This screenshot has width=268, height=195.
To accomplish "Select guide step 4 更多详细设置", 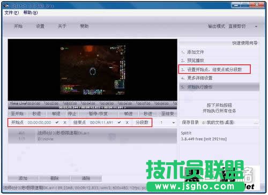I will click(199, 78).
